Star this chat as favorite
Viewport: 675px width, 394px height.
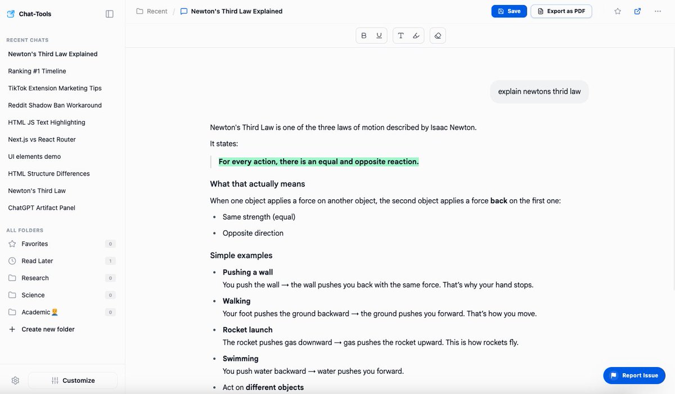pyautogui.click(x=618, y=11)
